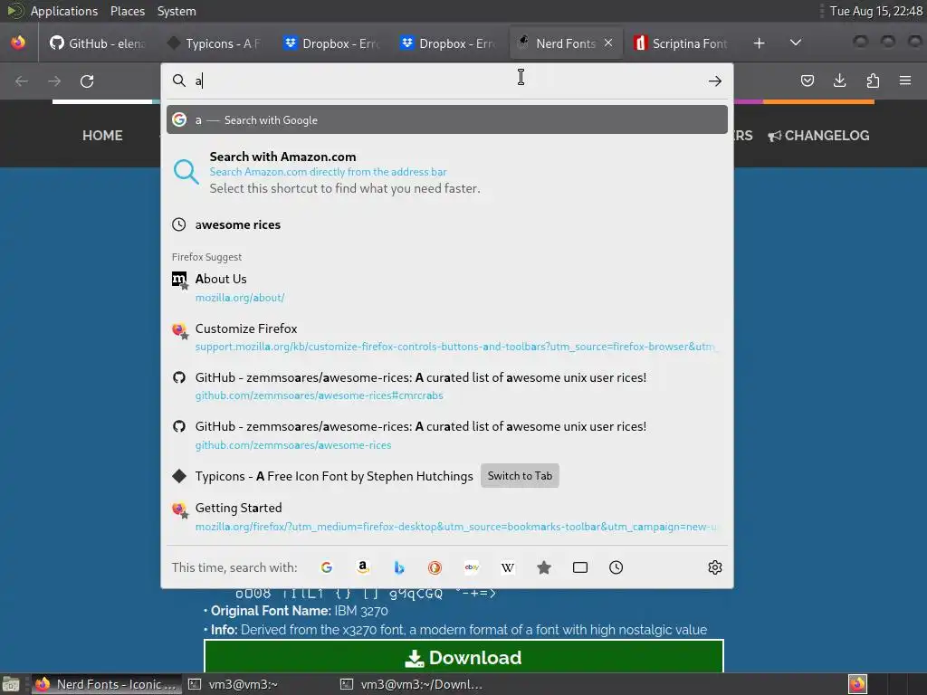Search this time with Wikipedia icon
927x695 pixels.
coord(508,567)
